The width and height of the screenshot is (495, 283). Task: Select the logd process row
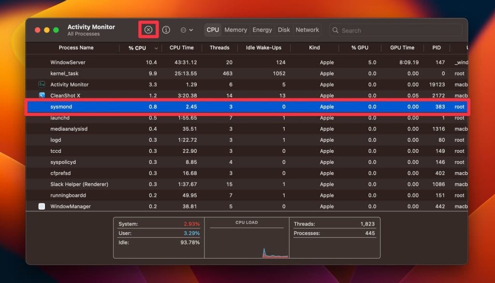pyautogui.click(x=247, y=140)
